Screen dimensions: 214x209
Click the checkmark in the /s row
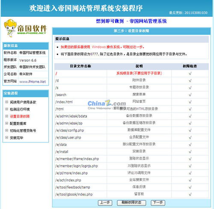(x=190, y=88)
